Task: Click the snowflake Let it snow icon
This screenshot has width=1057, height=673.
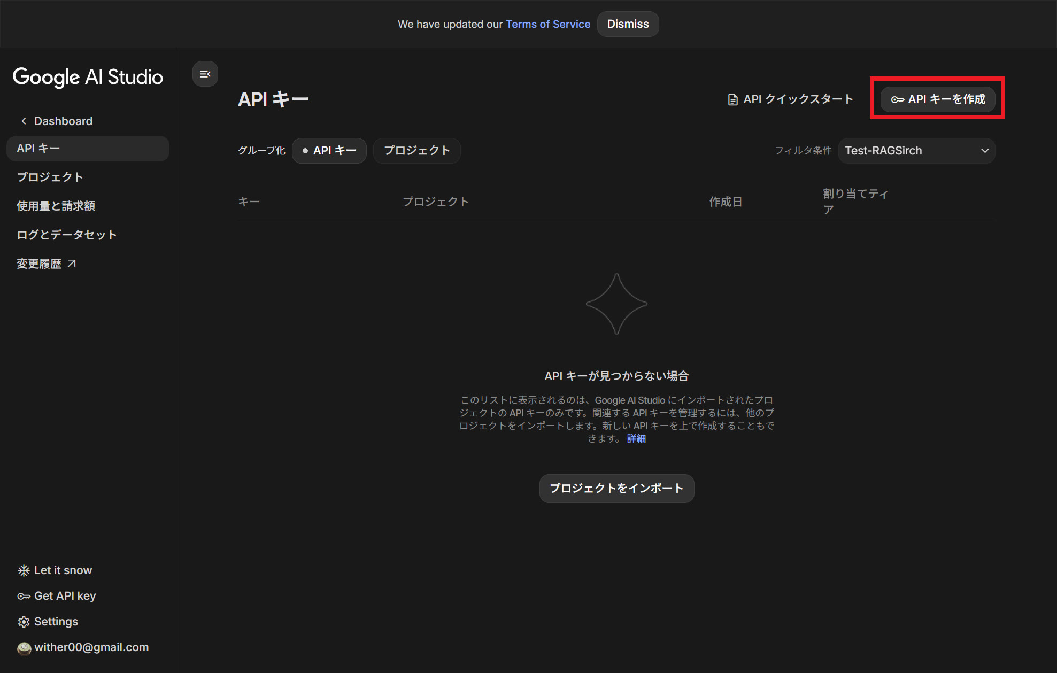Action: tap(24, 570)
